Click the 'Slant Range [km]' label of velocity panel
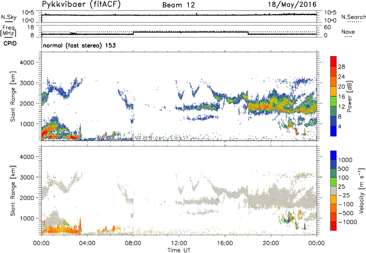The width and height of the screenshot is (366, 253). [13, 191]
